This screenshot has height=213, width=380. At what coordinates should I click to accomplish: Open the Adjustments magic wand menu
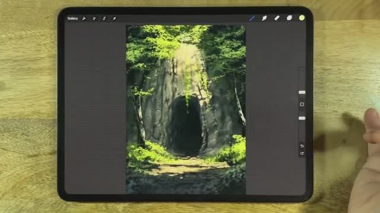click(x=94, y=18)
